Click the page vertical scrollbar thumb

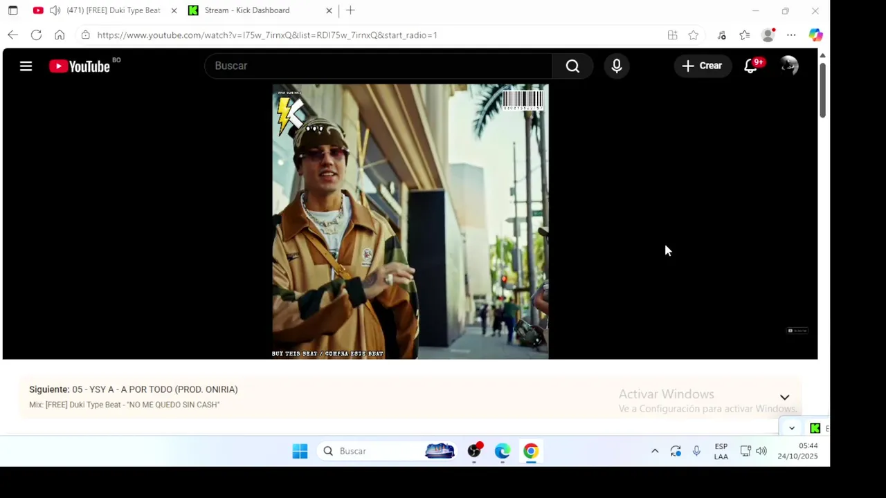click(x=822, y=90)
